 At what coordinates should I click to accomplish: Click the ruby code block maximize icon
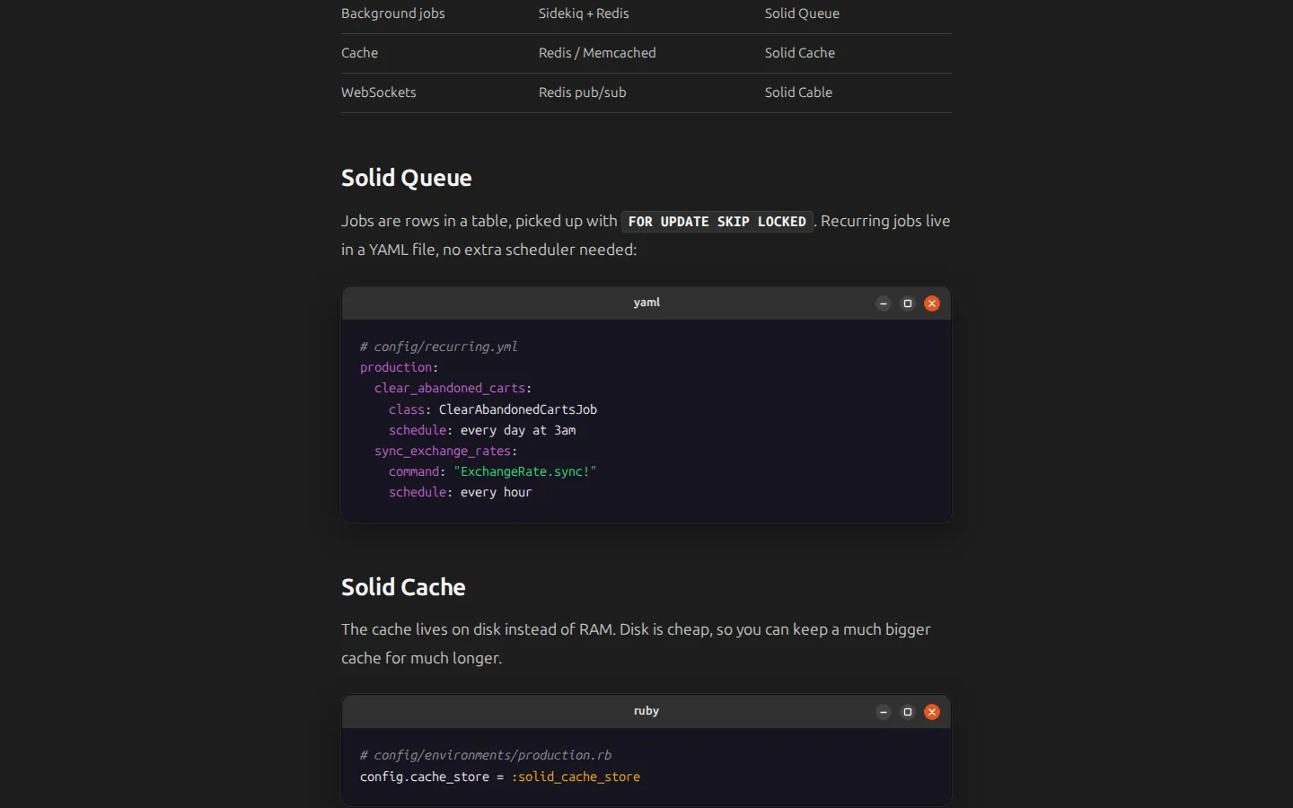pyautogui.click(x=908, y=712)
